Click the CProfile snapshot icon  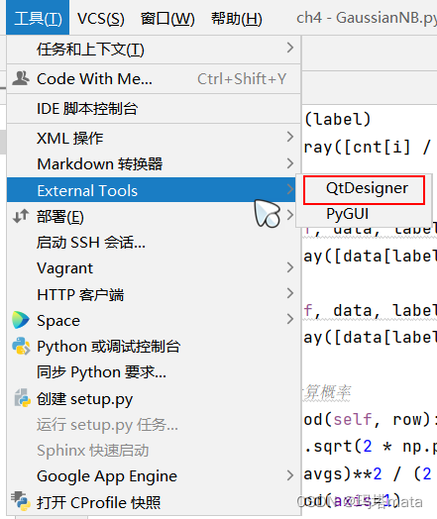click(20, 502)
